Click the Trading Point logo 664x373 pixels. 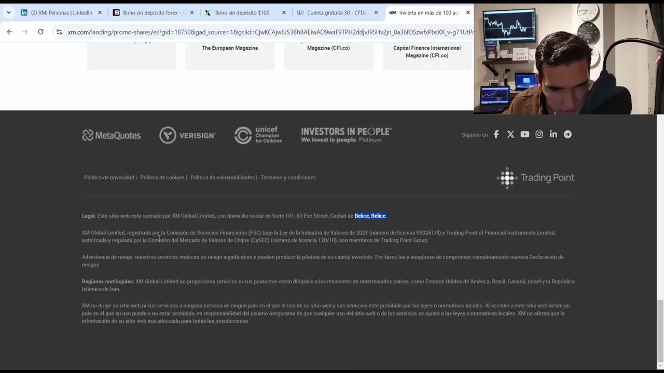pos(535,178)
